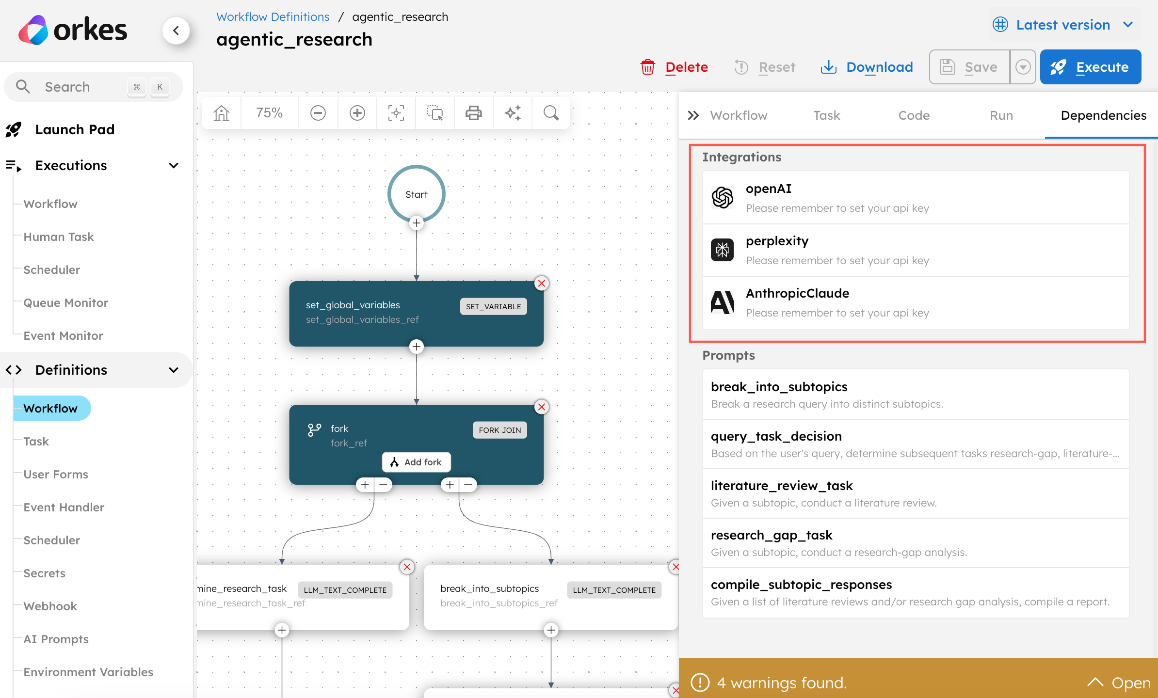Add a task to the right fork branch

(x=450, y=485)
